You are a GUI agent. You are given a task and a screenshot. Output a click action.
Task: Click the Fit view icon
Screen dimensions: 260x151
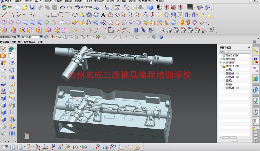pos(117,7)
